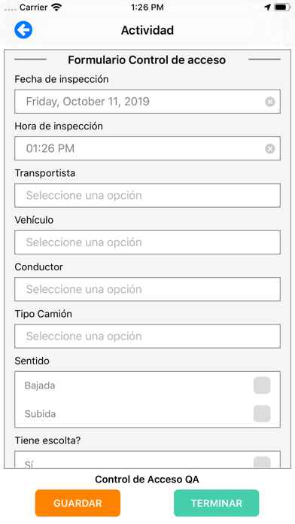Tap the blue back arrow icon
This screenshot has width=295, height=524.
click(23, 30)
